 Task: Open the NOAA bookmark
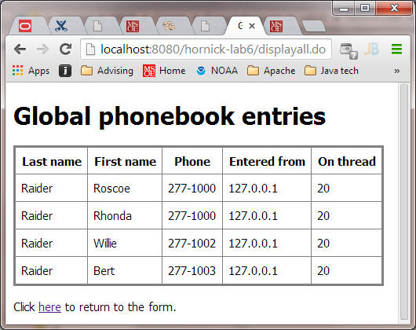(x=217, y=71)
